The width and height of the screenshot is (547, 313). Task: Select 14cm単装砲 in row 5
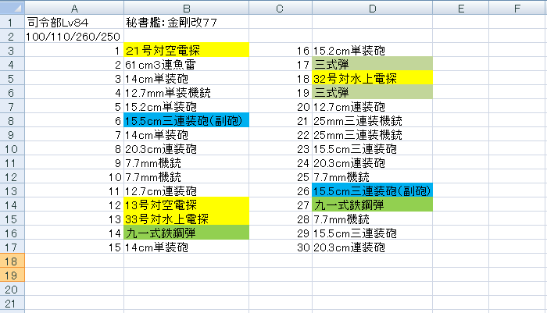(x=186, y=78)
